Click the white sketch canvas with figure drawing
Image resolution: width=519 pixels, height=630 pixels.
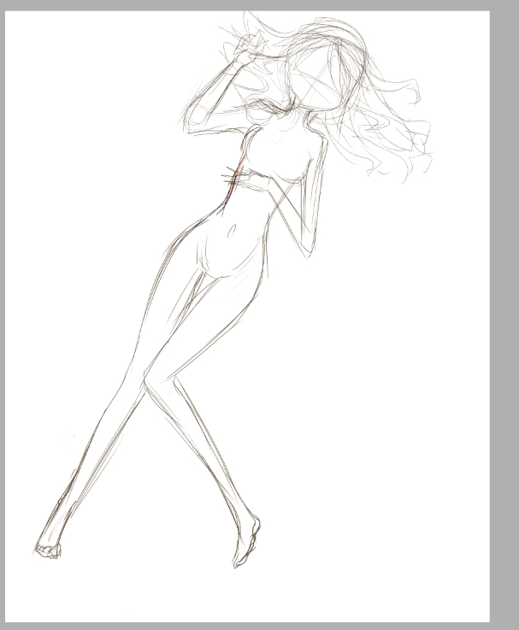247,316
